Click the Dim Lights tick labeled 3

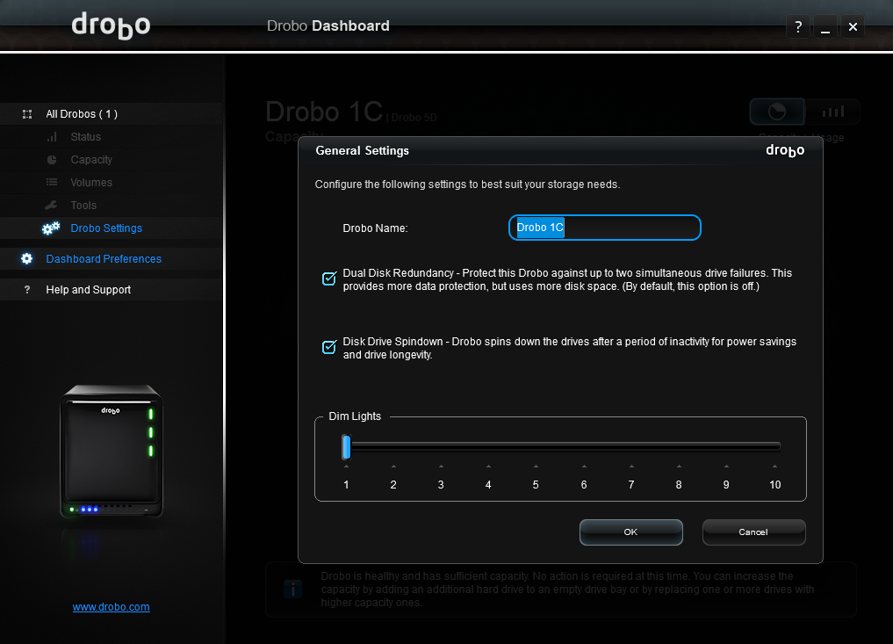(441, 484)
